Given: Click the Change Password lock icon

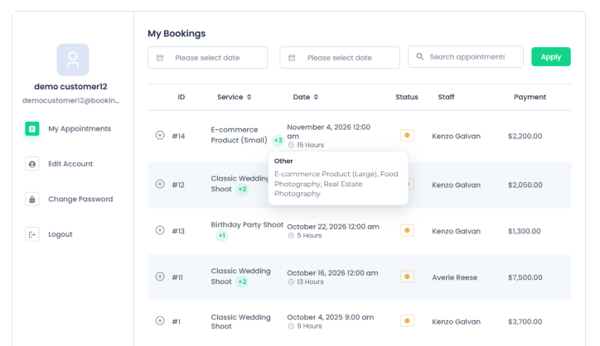Looking at the screenshot, I should (32, 199).
